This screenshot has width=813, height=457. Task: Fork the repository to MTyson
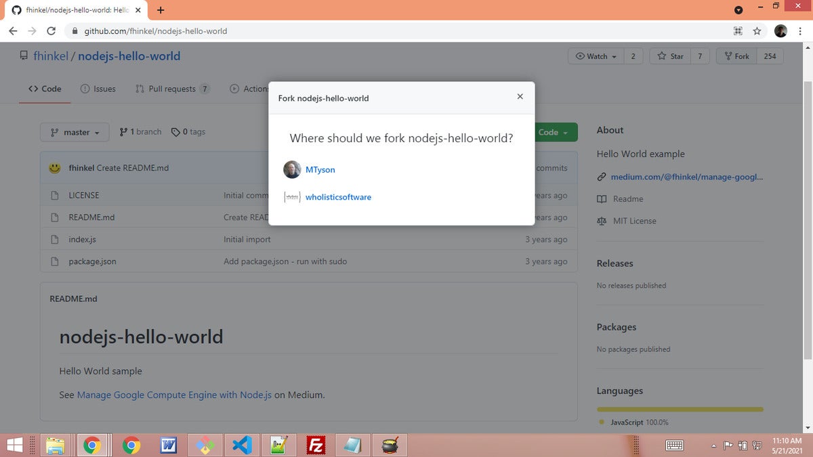pyautogui.click(x=320, y=170)
